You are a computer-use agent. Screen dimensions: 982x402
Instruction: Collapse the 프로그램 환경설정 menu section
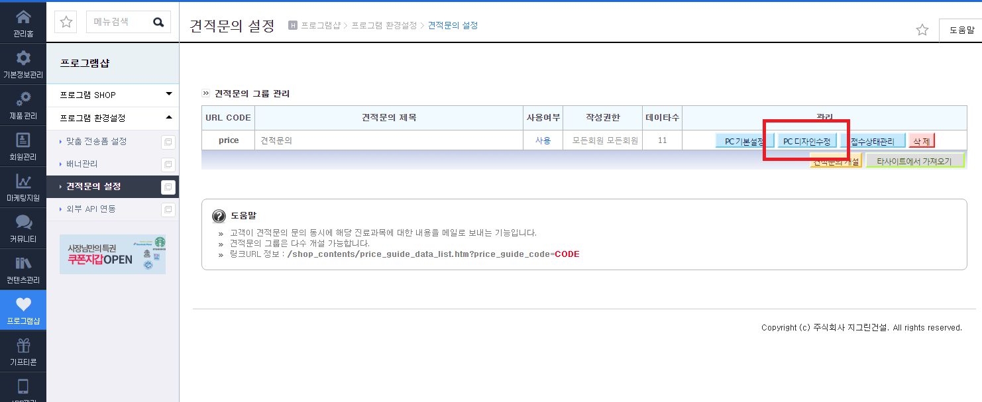[113, 118]
